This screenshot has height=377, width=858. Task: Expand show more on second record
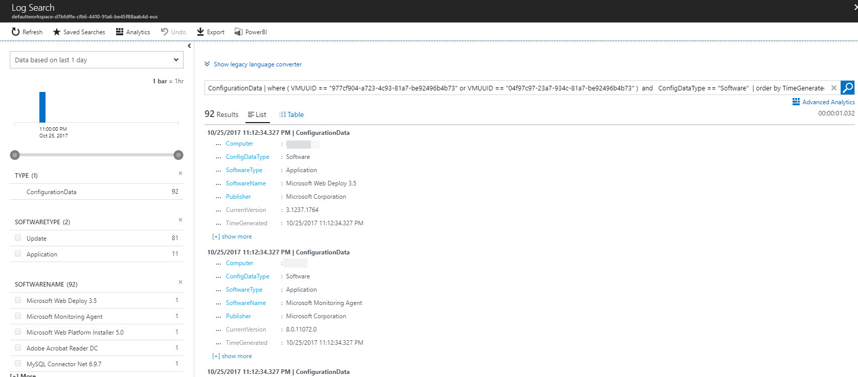click(232, 356)
